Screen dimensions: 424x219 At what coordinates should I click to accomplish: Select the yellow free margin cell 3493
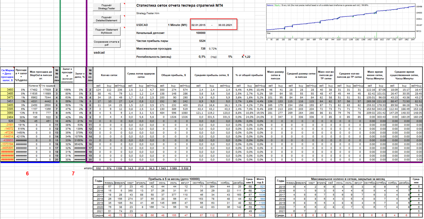coord(7,90)
